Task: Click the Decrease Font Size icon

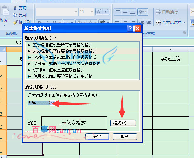Action: pyautogui.click(x=106, y=12)
